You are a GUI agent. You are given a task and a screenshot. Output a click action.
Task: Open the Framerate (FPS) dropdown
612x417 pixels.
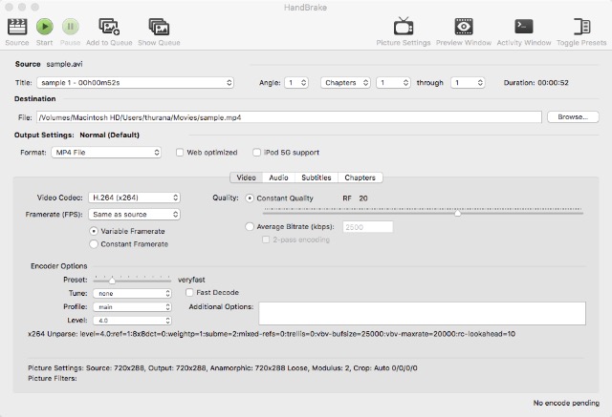point(133,214)
